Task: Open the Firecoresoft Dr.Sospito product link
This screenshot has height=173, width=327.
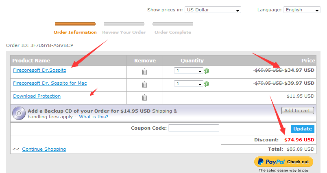Action: point(39,70)
